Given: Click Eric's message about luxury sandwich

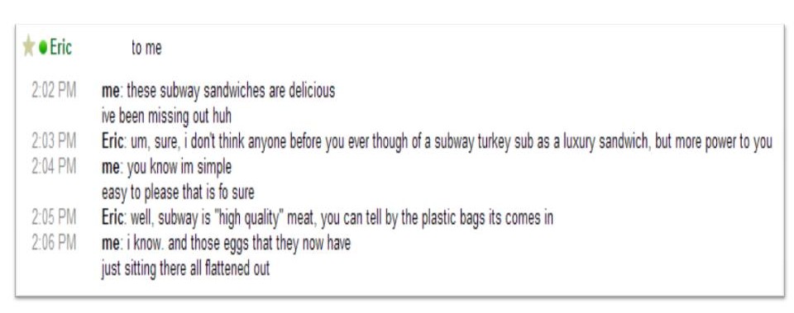Looking at the screenshot, I should pos(452,142).
